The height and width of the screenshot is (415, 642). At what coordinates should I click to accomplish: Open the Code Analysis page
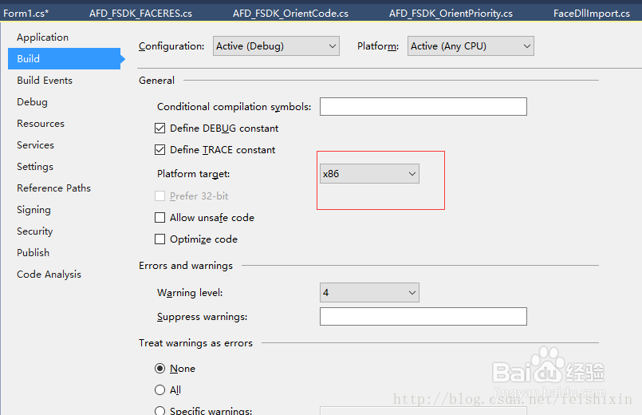point(49,275)
